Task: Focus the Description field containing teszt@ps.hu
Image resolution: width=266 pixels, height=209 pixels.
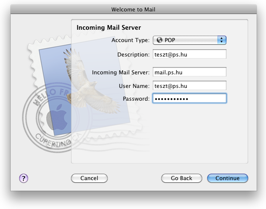Action: pos(189,54)
